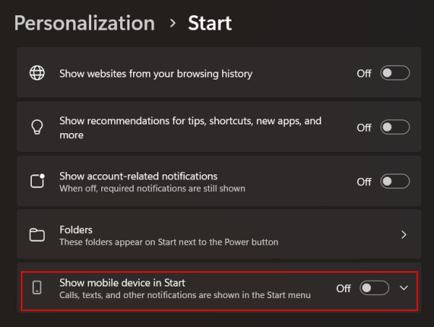Expand the Show mobile device in Start options
The width and height of the screenshot is (434, 327).
coord(404,288)
